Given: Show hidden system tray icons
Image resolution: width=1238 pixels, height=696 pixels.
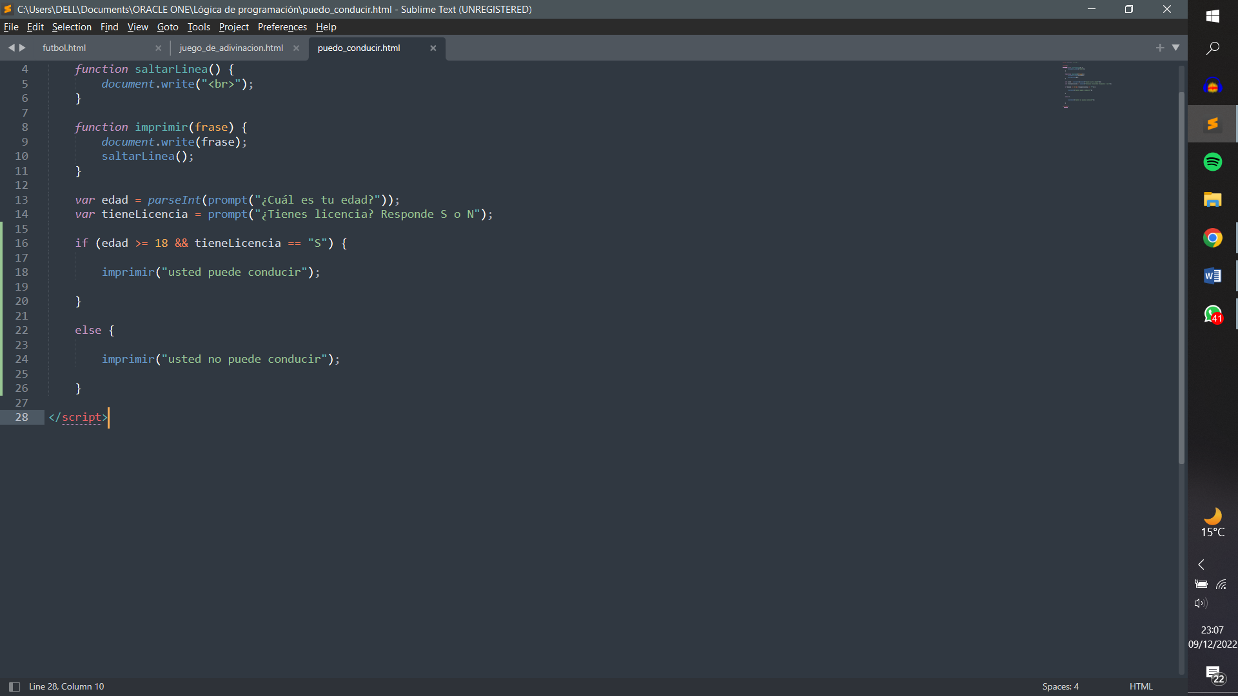Looking at the screenshot, I should pyautogui.click(x=1201, y=565).
